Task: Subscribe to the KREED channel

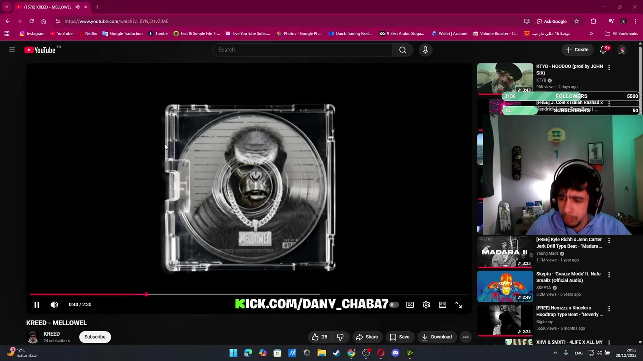Action: [95, 337]
